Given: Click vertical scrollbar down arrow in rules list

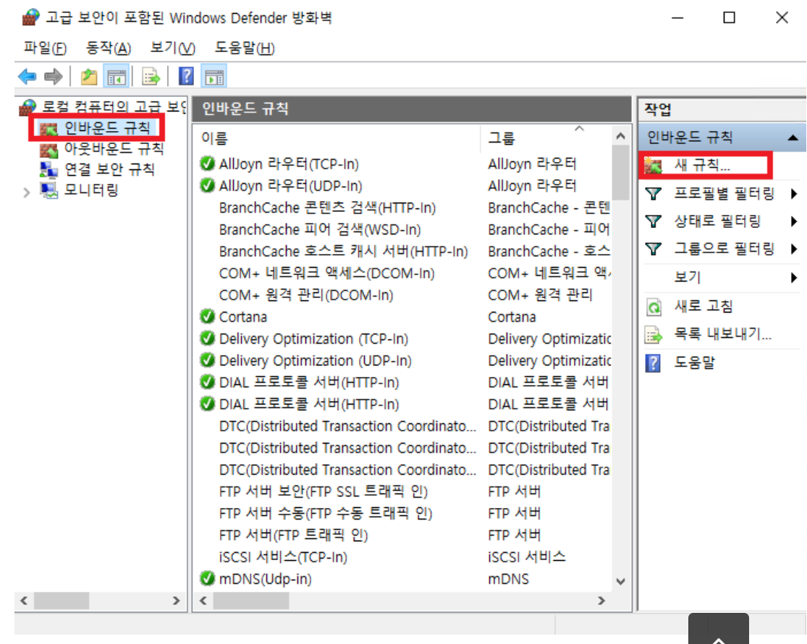Looking at the screenshot, I should [x=620, y=582].
